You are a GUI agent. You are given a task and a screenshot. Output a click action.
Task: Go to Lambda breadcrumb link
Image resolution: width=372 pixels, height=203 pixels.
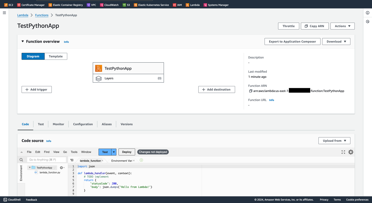coord(23,15)
